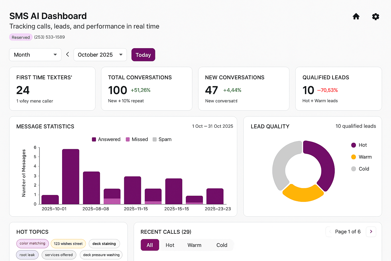The height and width of the screenshot is (261, 391).
Task: Go to next page of recent calls
Action: pos(371,231)
